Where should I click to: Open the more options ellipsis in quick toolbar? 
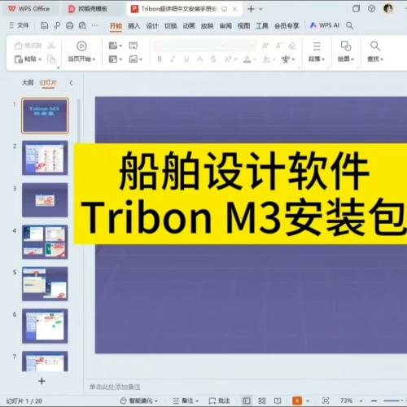pyautogui.click(x=94, y=25)
